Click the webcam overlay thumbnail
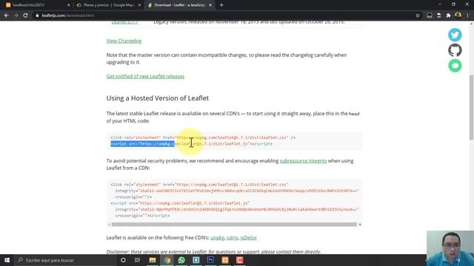This screenshot has height=266, width=474. (x=450, y=248)
